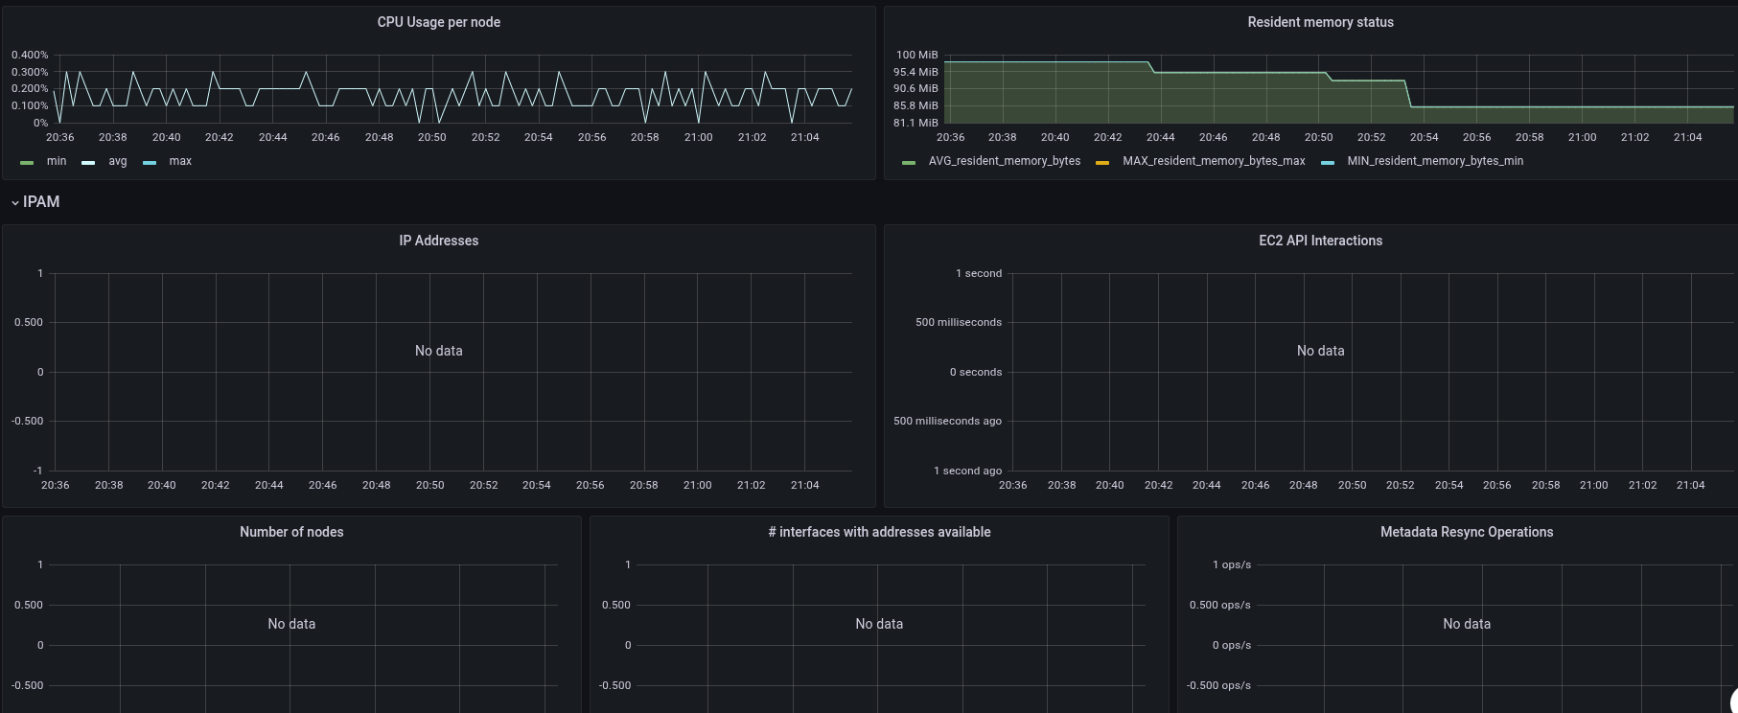
Task: Open the Number of nodes panel title
Action: point(291,532)
